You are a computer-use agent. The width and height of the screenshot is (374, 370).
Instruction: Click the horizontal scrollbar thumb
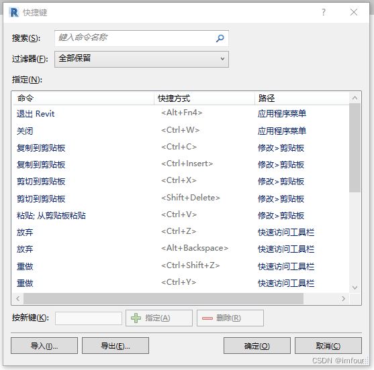[x=163, y=298]
